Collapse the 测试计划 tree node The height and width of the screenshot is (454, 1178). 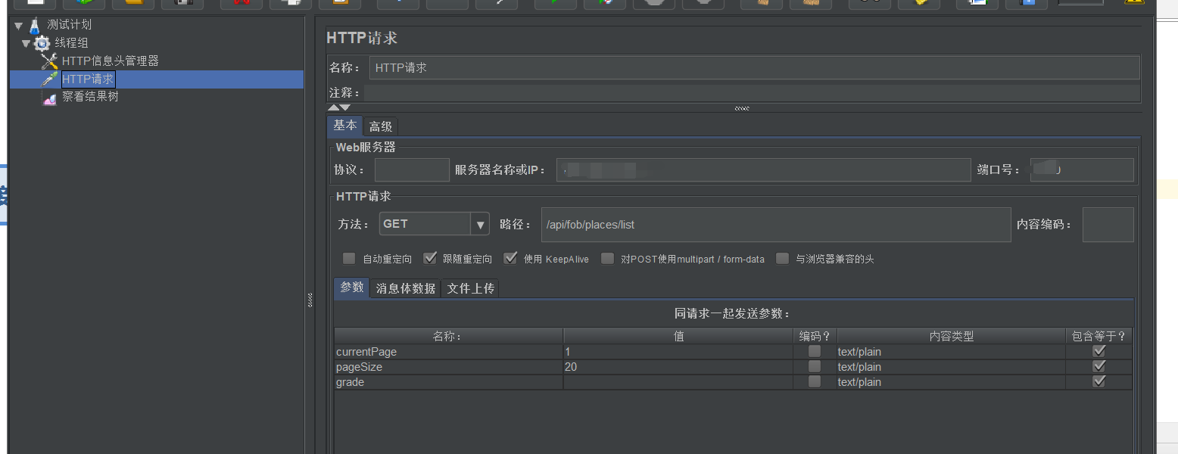(x=17, y=24)
